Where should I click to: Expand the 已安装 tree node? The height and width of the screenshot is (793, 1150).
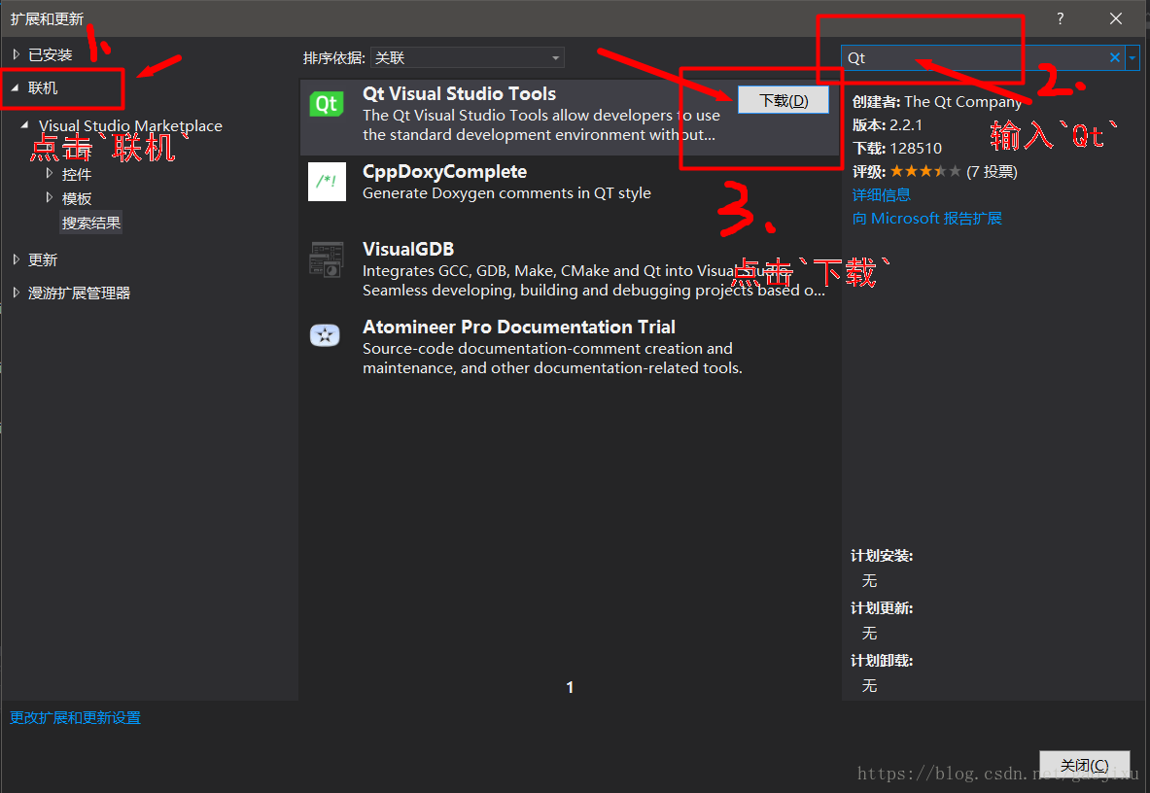(x=17, y=54)
